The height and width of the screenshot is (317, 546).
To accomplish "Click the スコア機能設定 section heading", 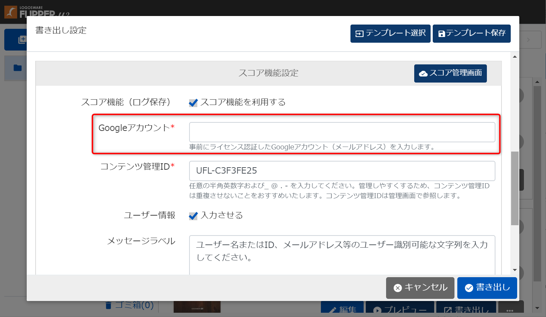I will click(x=269, y=73).
